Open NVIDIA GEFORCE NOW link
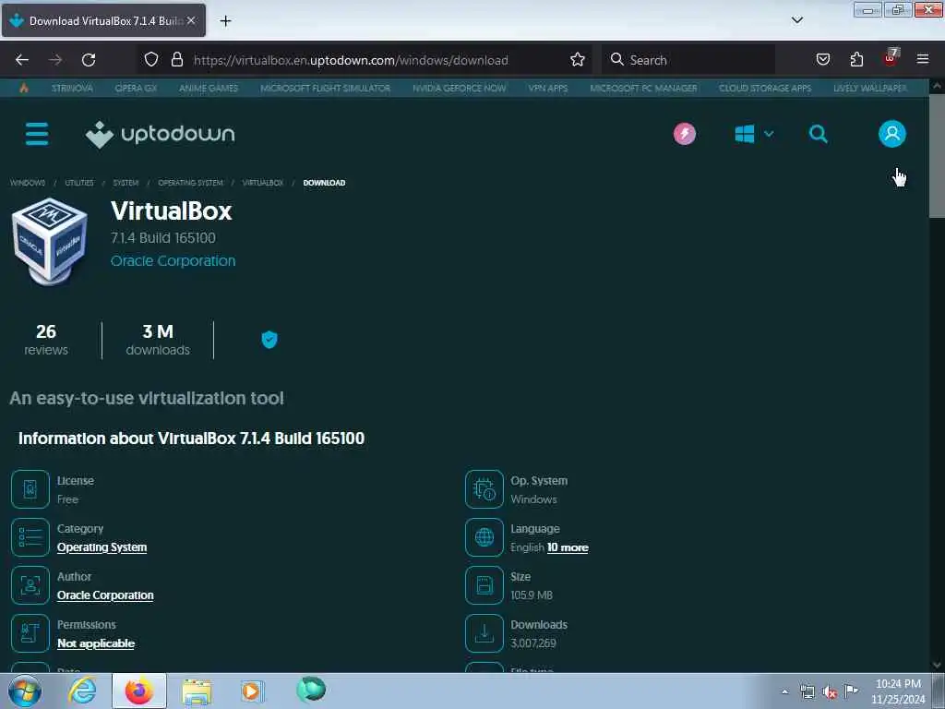Viewport: 945px width, 709px height. pyautogui.click(x=460, y=88)
